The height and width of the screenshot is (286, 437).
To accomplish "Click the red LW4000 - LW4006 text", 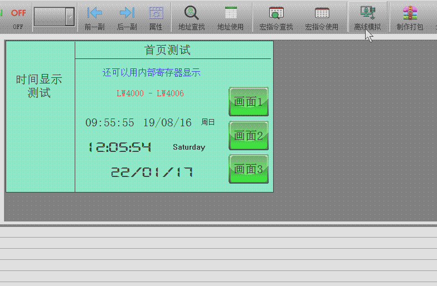I will click(150, 93).
